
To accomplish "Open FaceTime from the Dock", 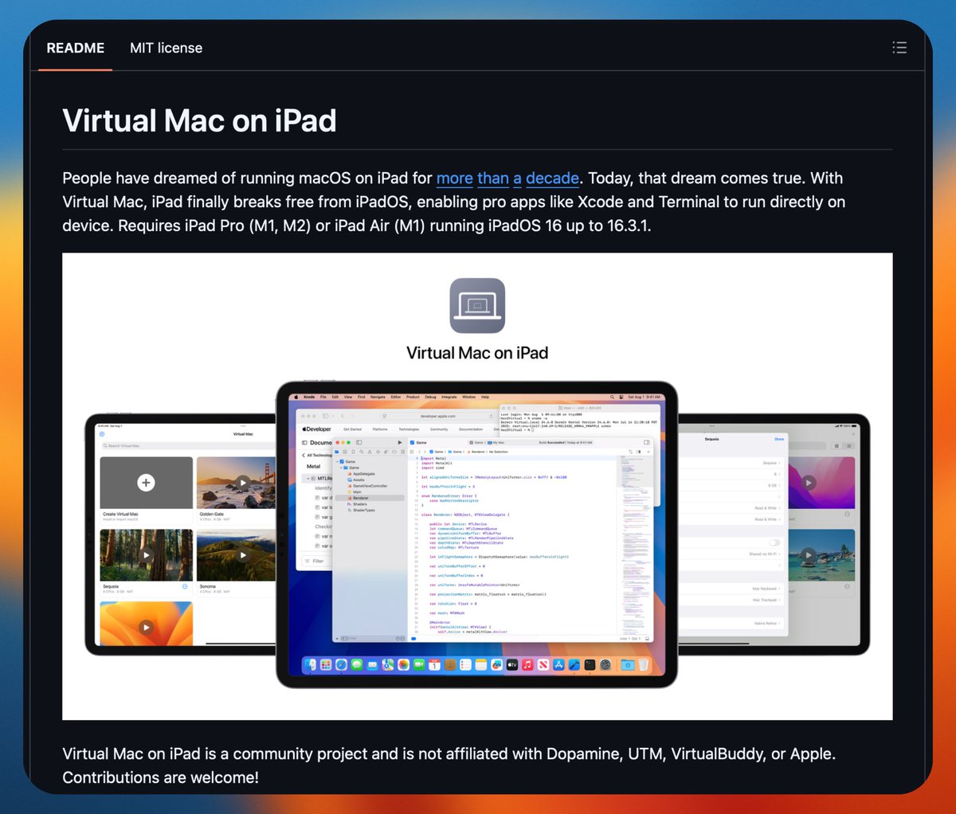I will (419, 664).
